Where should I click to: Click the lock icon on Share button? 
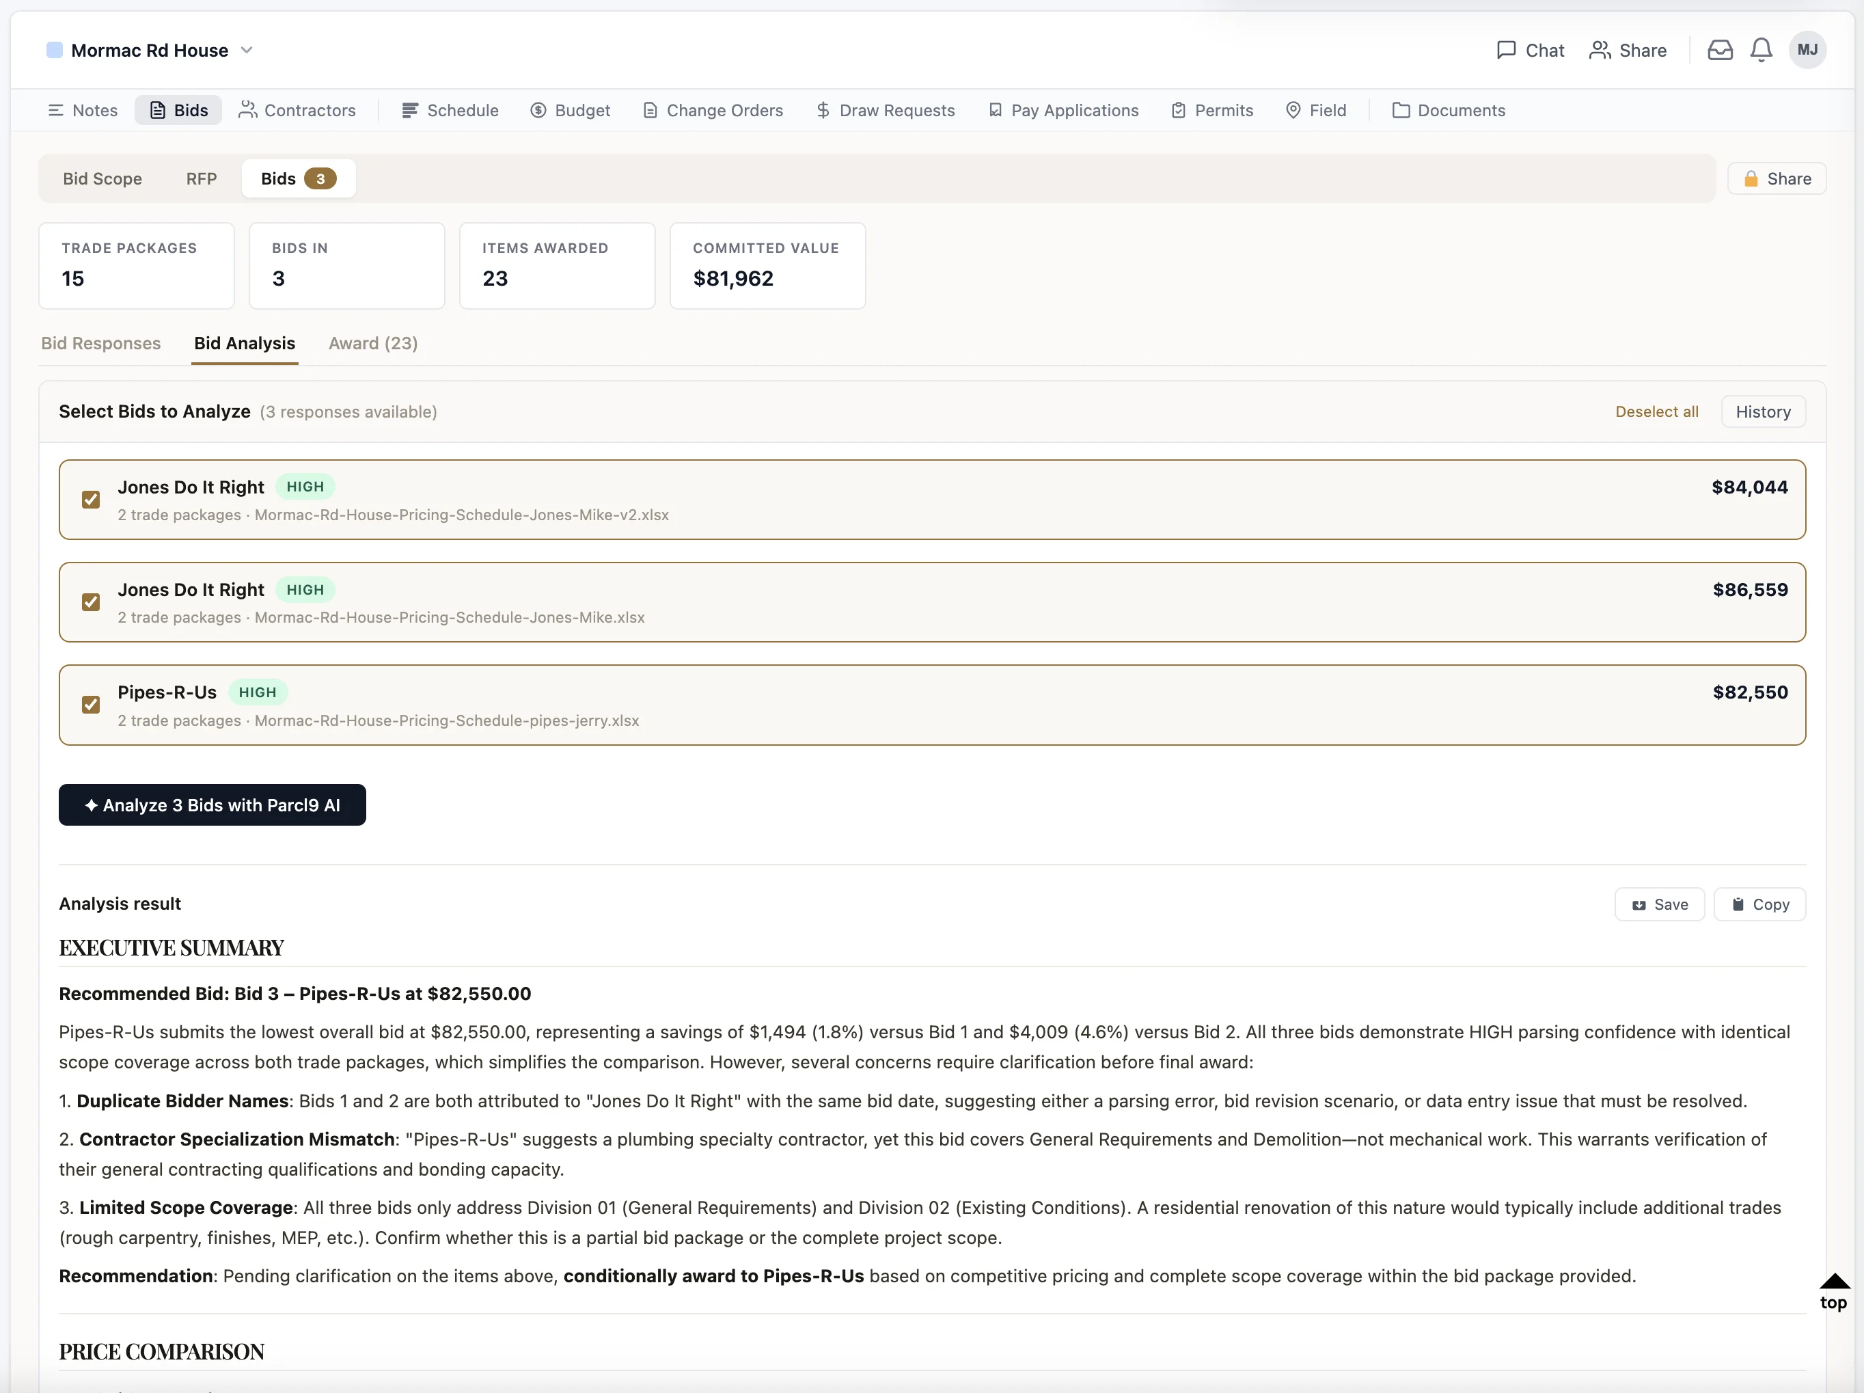point(1751,178)
